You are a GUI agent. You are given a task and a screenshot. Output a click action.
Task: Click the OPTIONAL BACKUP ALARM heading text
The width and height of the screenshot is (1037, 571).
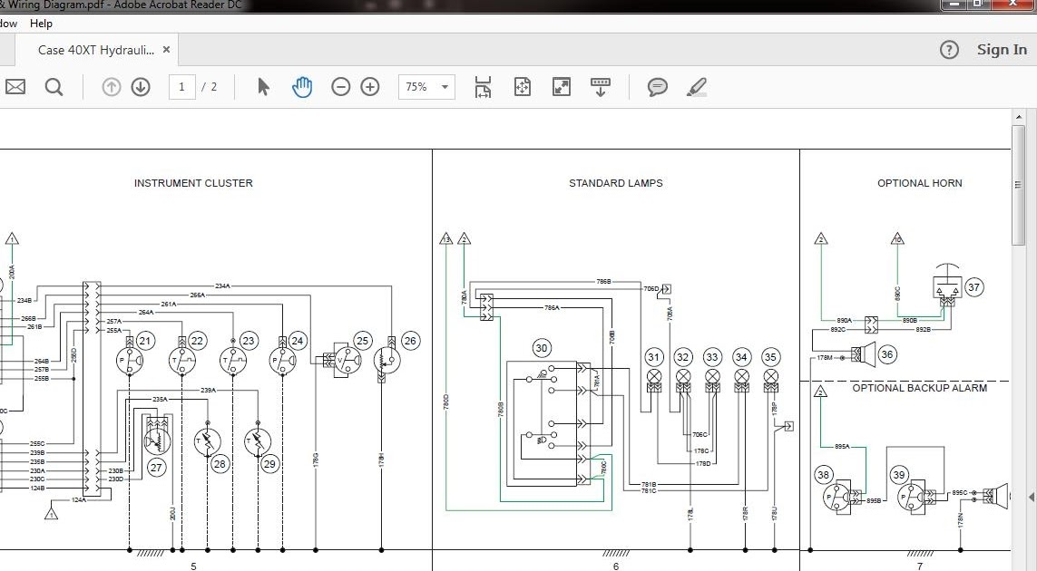(919, 388)
